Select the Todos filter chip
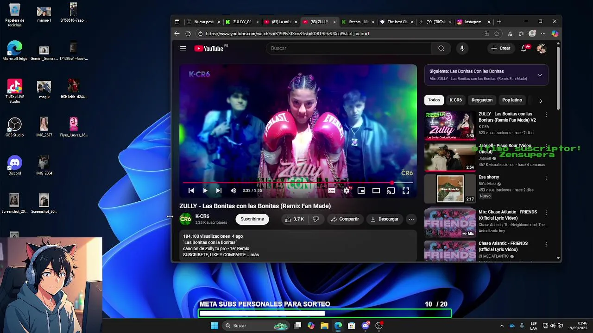The height and width of the screenshot is (333, 593). coord(434,100)
